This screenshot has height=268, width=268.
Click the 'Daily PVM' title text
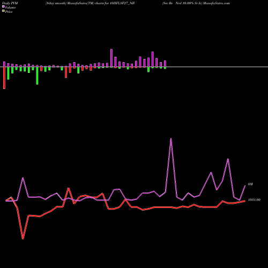(x=10, y=3)
